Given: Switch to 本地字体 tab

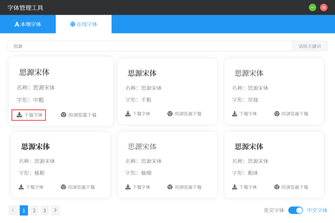Looking at the screenshot, I should click(x=28, y=25).
